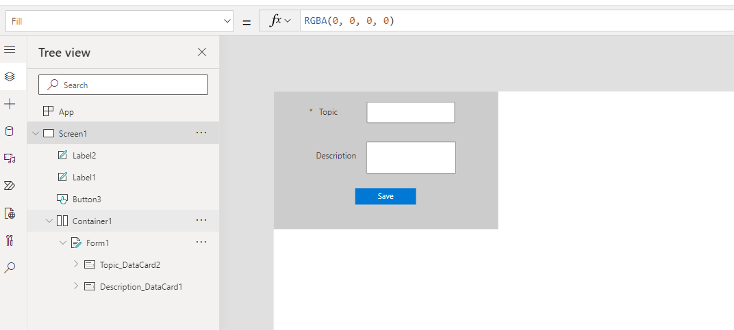Click the blue Save button
The height and width of the screenshot is (330, 734).
(x=385, y=196)
